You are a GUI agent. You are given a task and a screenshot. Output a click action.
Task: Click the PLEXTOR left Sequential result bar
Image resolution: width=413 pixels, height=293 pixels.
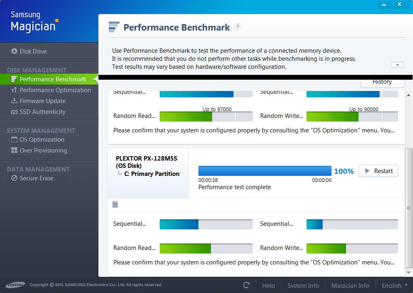click(206, 225)
